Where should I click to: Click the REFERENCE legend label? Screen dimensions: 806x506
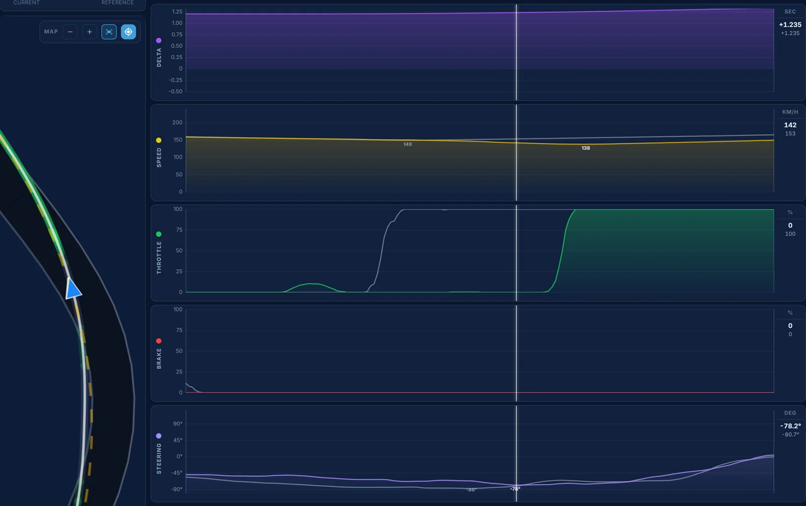117,3
